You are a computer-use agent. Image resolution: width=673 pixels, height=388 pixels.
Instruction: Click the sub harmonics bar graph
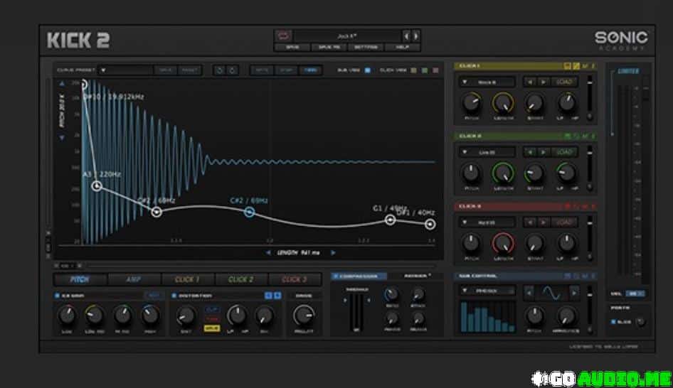pyautogui.click(x=487, y=317)
